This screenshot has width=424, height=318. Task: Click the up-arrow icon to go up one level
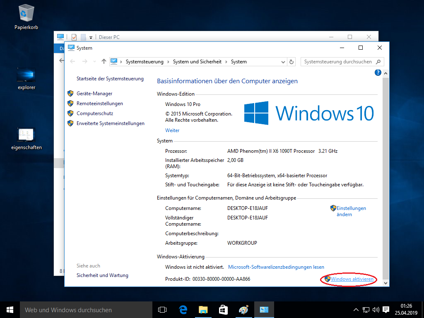(x=104, y=61)
